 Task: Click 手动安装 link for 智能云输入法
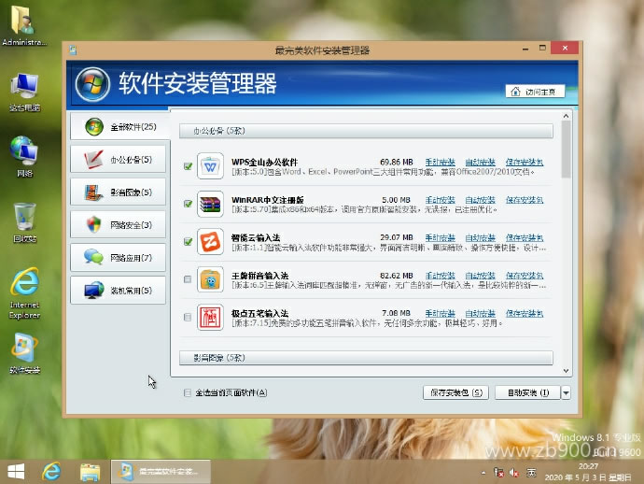point(440,237)
